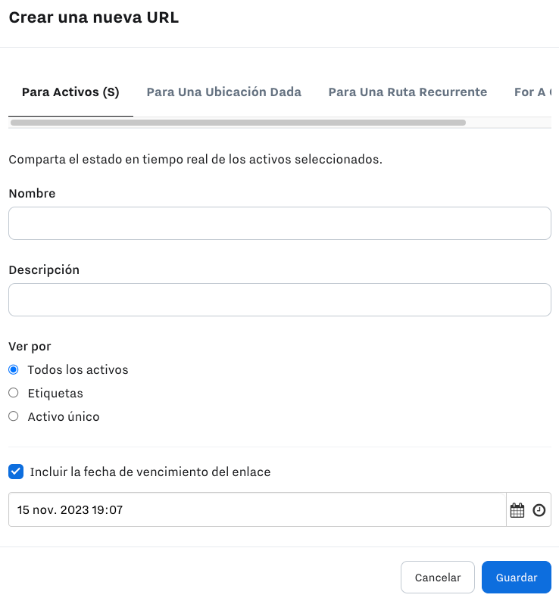Open the calendar date picker icon
559x601 pixels.
tap(517, 510)
